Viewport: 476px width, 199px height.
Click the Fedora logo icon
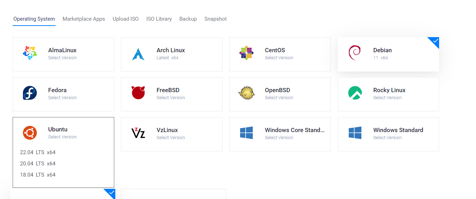pos(30,93)
